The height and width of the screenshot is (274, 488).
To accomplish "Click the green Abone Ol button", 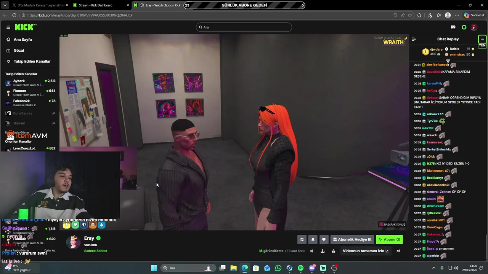I will 389,239.
